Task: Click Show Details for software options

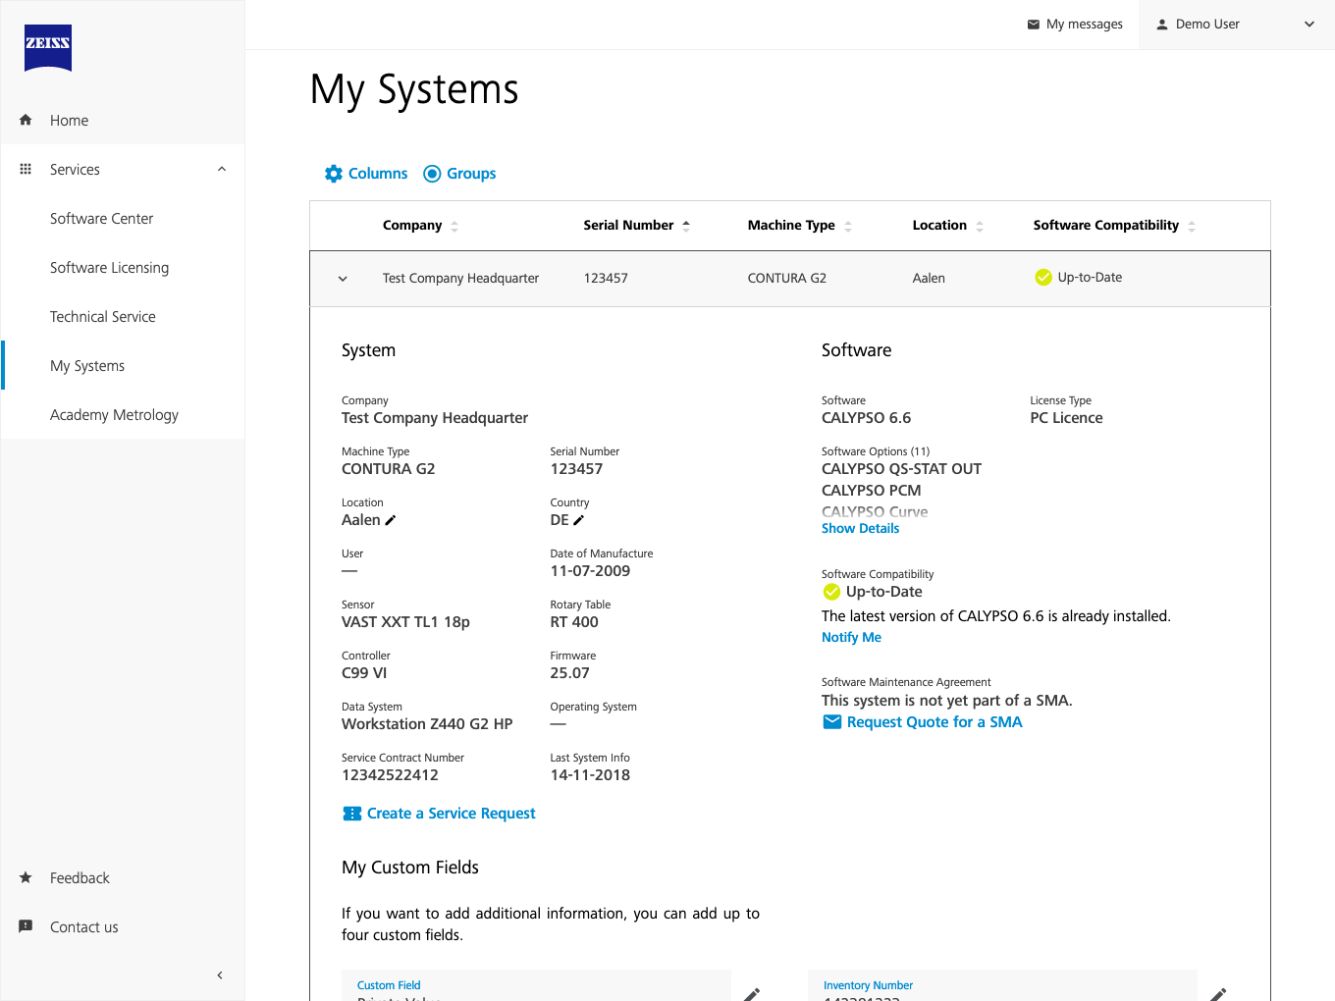Action: coord(861,528)
